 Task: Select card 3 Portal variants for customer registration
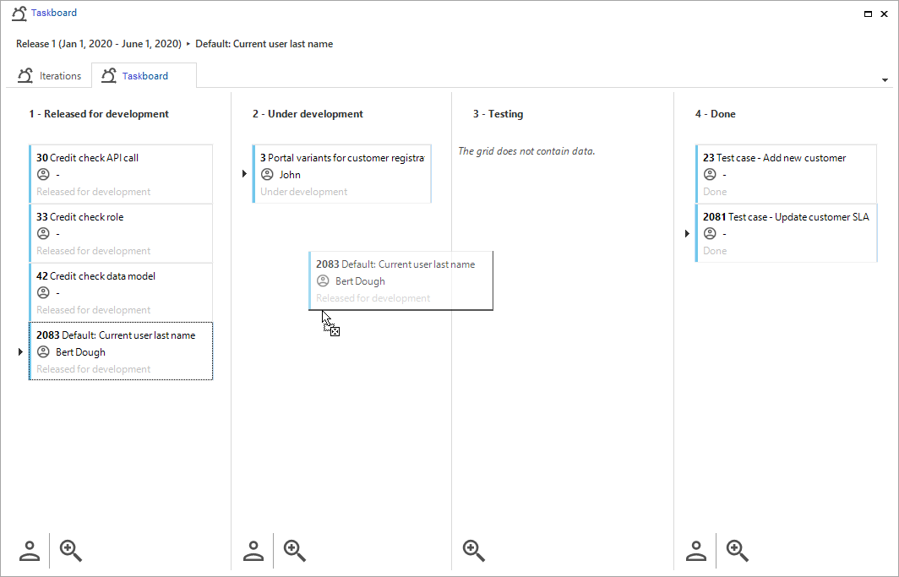[x=341, y=174]
